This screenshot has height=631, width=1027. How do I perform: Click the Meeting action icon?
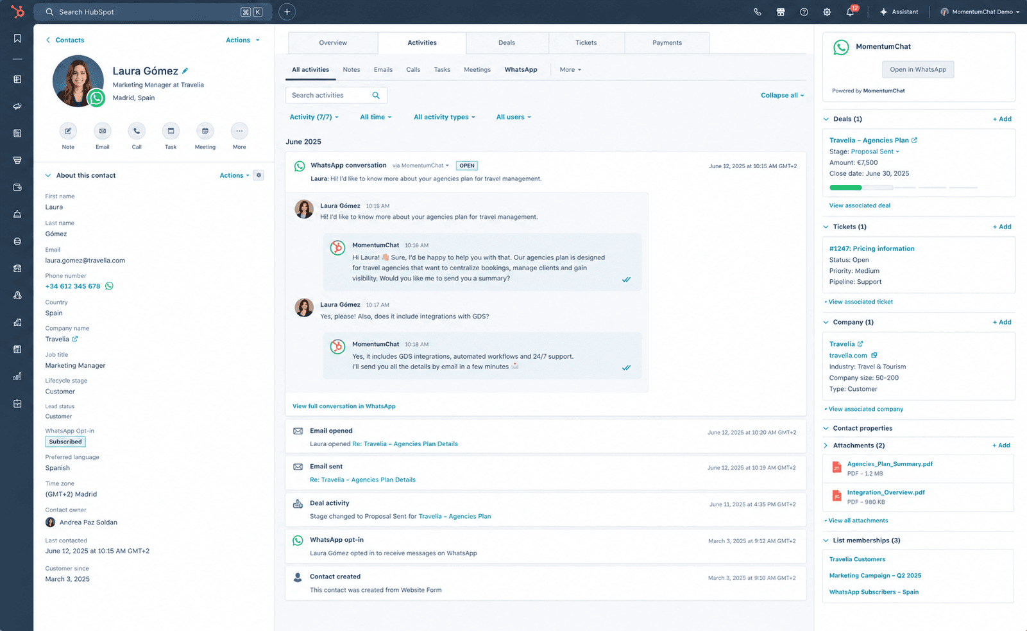coord(205,131)
